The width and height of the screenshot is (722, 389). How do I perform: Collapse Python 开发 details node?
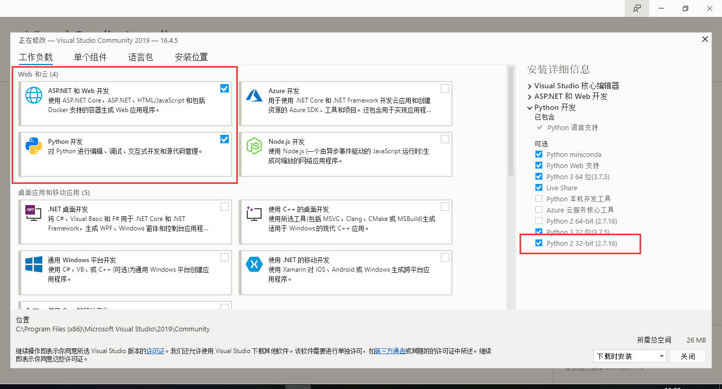530,107
